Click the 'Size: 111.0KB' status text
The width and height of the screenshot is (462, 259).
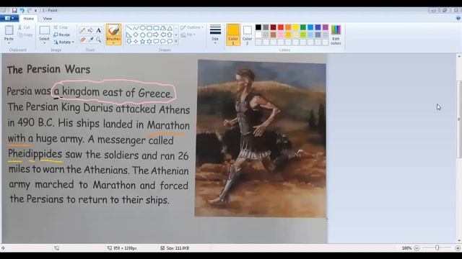178,248
